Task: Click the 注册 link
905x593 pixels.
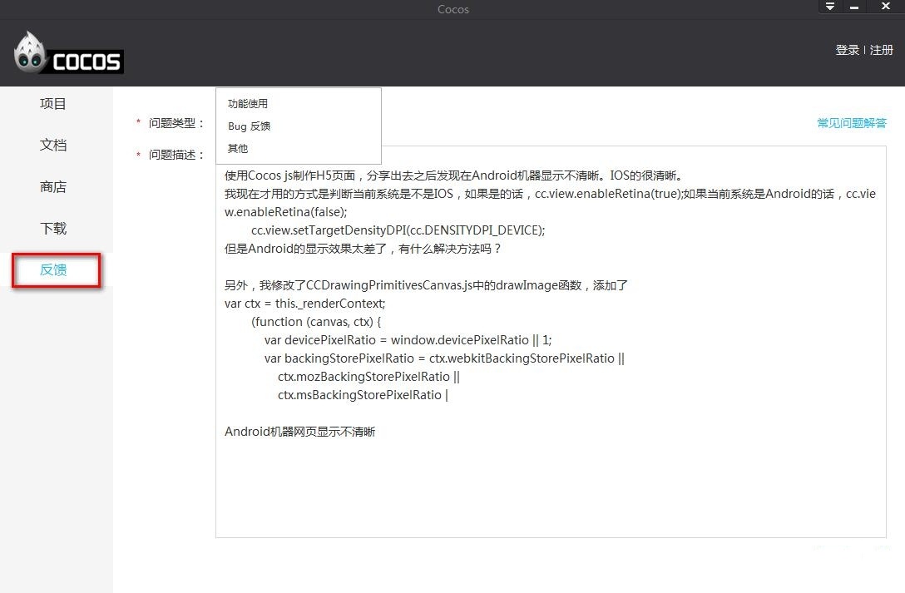Action: [x=882, y=50]
